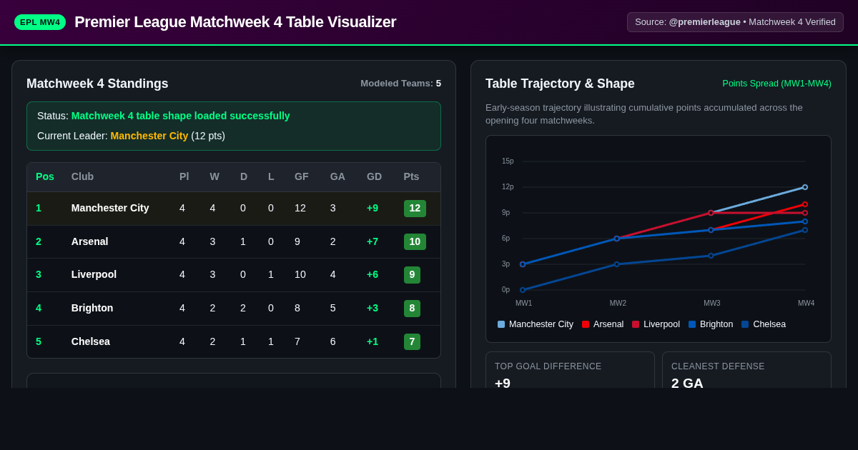Toggle Liverpool legend color swatch
Image resolution: width=858 pixels, height=450 pixels.
636,324
